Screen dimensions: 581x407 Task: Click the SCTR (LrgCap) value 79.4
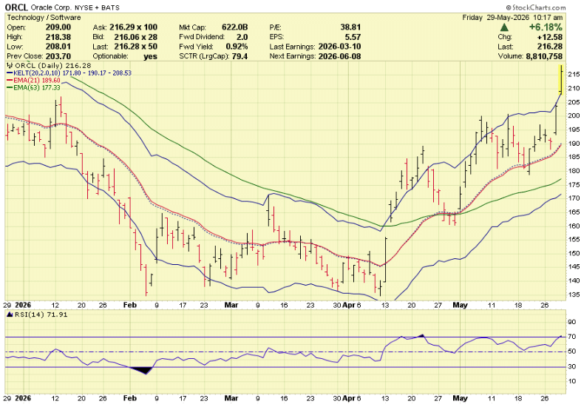coord(239,56)
